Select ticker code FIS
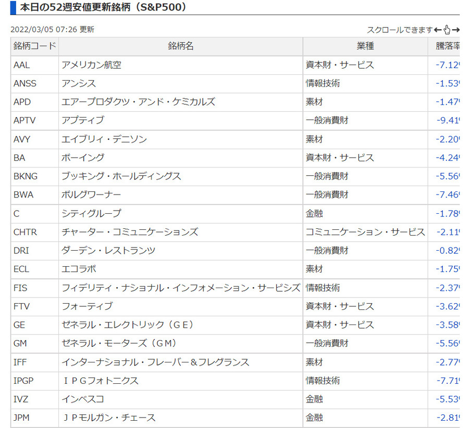Image resolution: width=469 pixels, height=428 pixels. pos(20,288)
